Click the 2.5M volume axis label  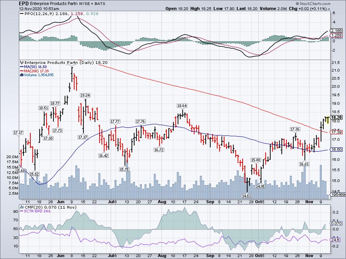click(x=13, y=194)
